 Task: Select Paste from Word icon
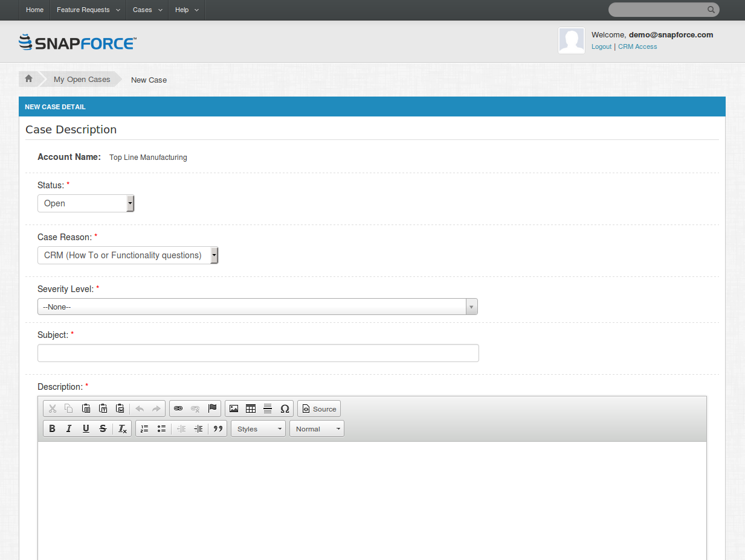tap(120, 409)
